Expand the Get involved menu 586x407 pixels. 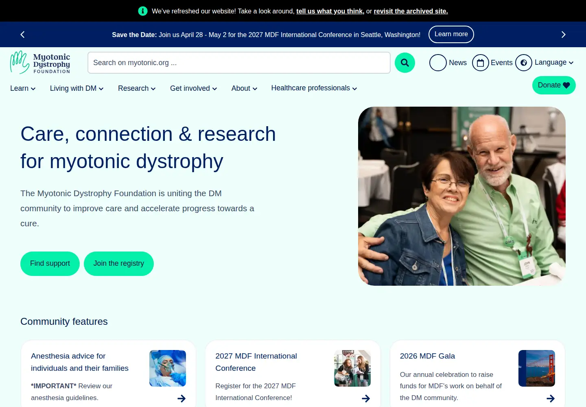194,88
